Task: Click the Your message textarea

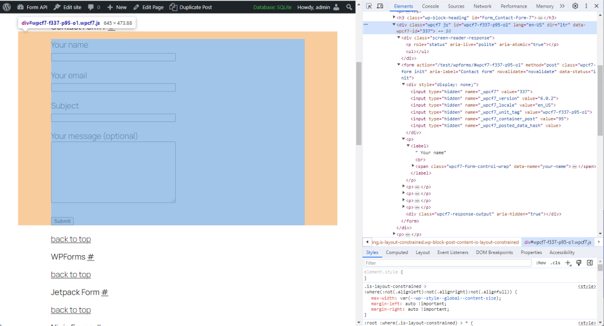Action: (x=113, y=172)
